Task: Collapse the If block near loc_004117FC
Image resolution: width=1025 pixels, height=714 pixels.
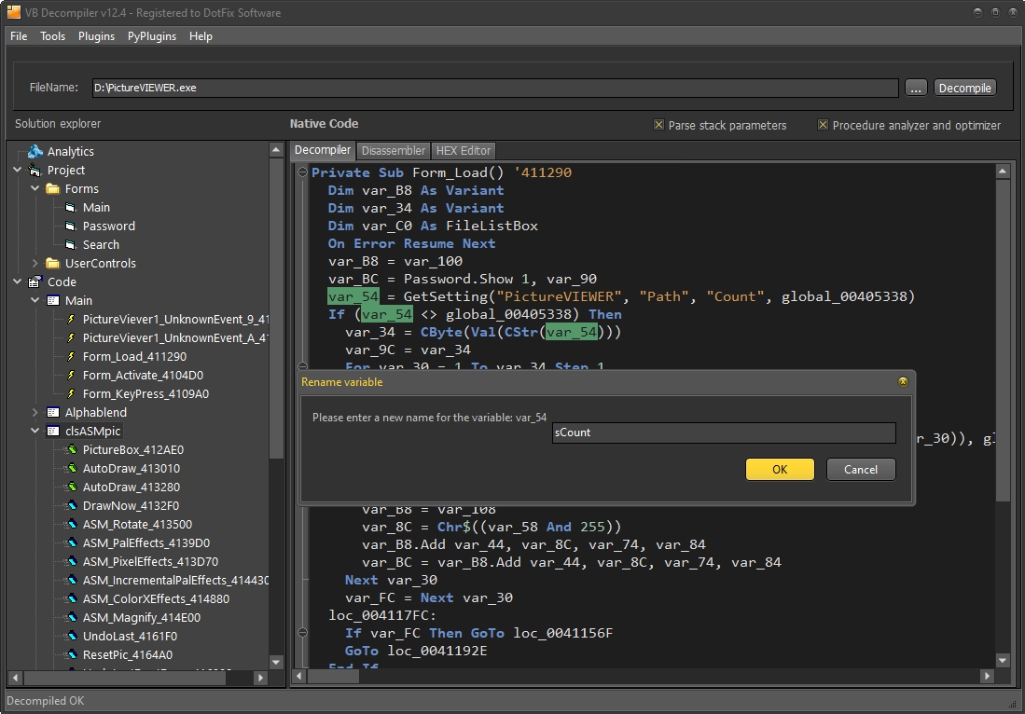Action: 303,632
